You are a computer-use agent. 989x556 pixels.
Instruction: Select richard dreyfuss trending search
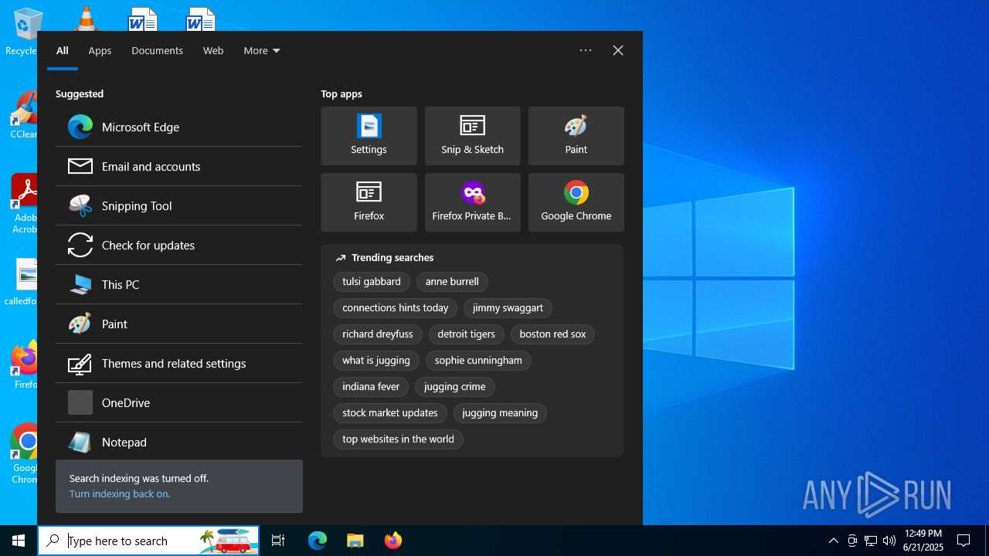(x=378, y=334)
